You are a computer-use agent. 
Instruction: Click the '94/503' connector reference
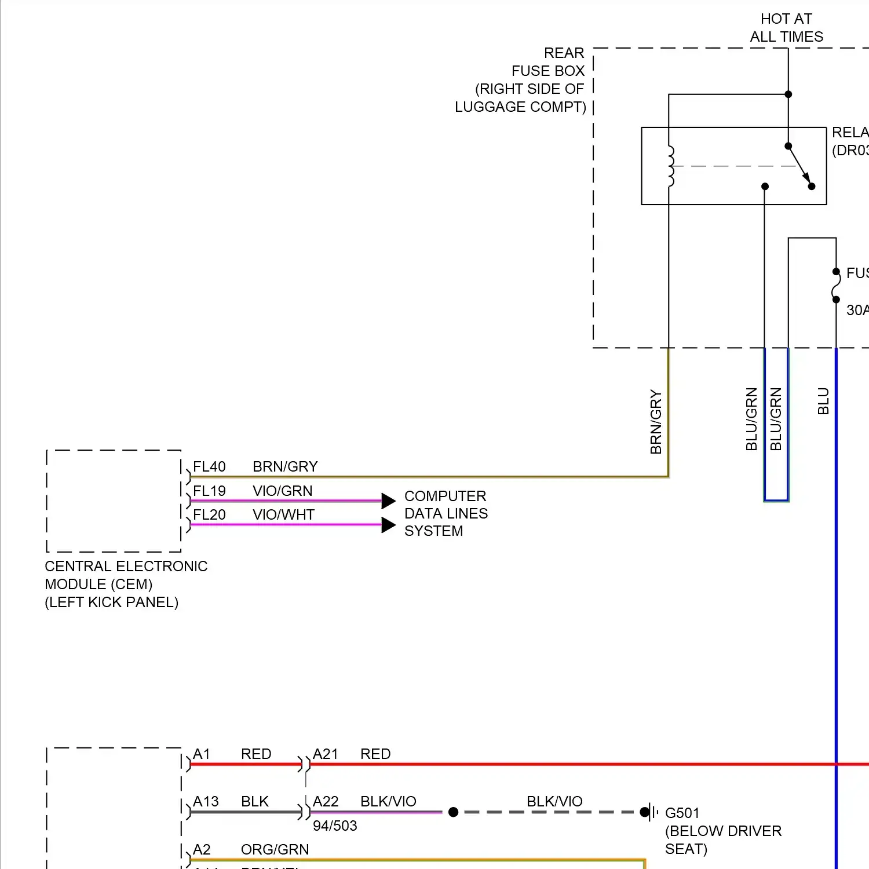335,826
